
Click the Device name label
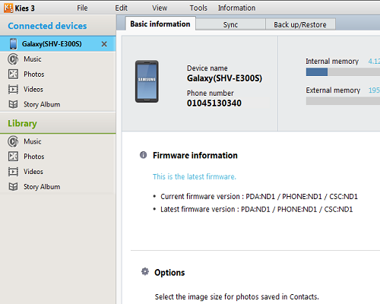coord(207,68)
